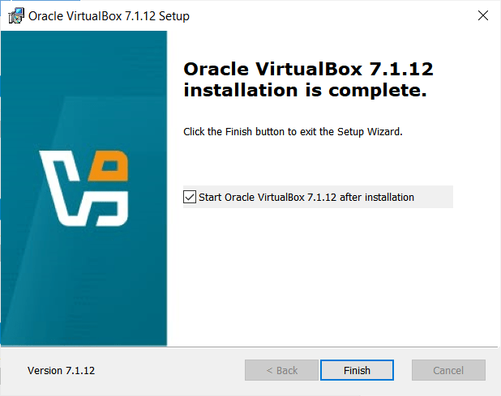Click the installer icon in the title bar
Image resolution: width=501 pixels, height=396 pixels.
16,15
